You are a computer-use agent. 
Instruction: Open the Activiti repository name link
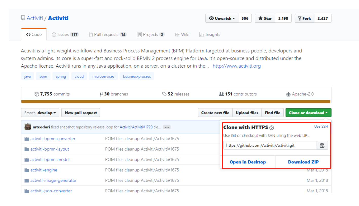(x=58, y=18)
